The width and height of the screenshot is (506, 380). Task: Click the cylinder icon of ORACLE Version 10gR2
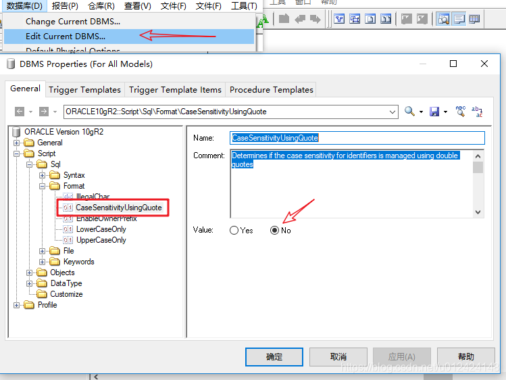pyautogui.click(x=16, y=132)
